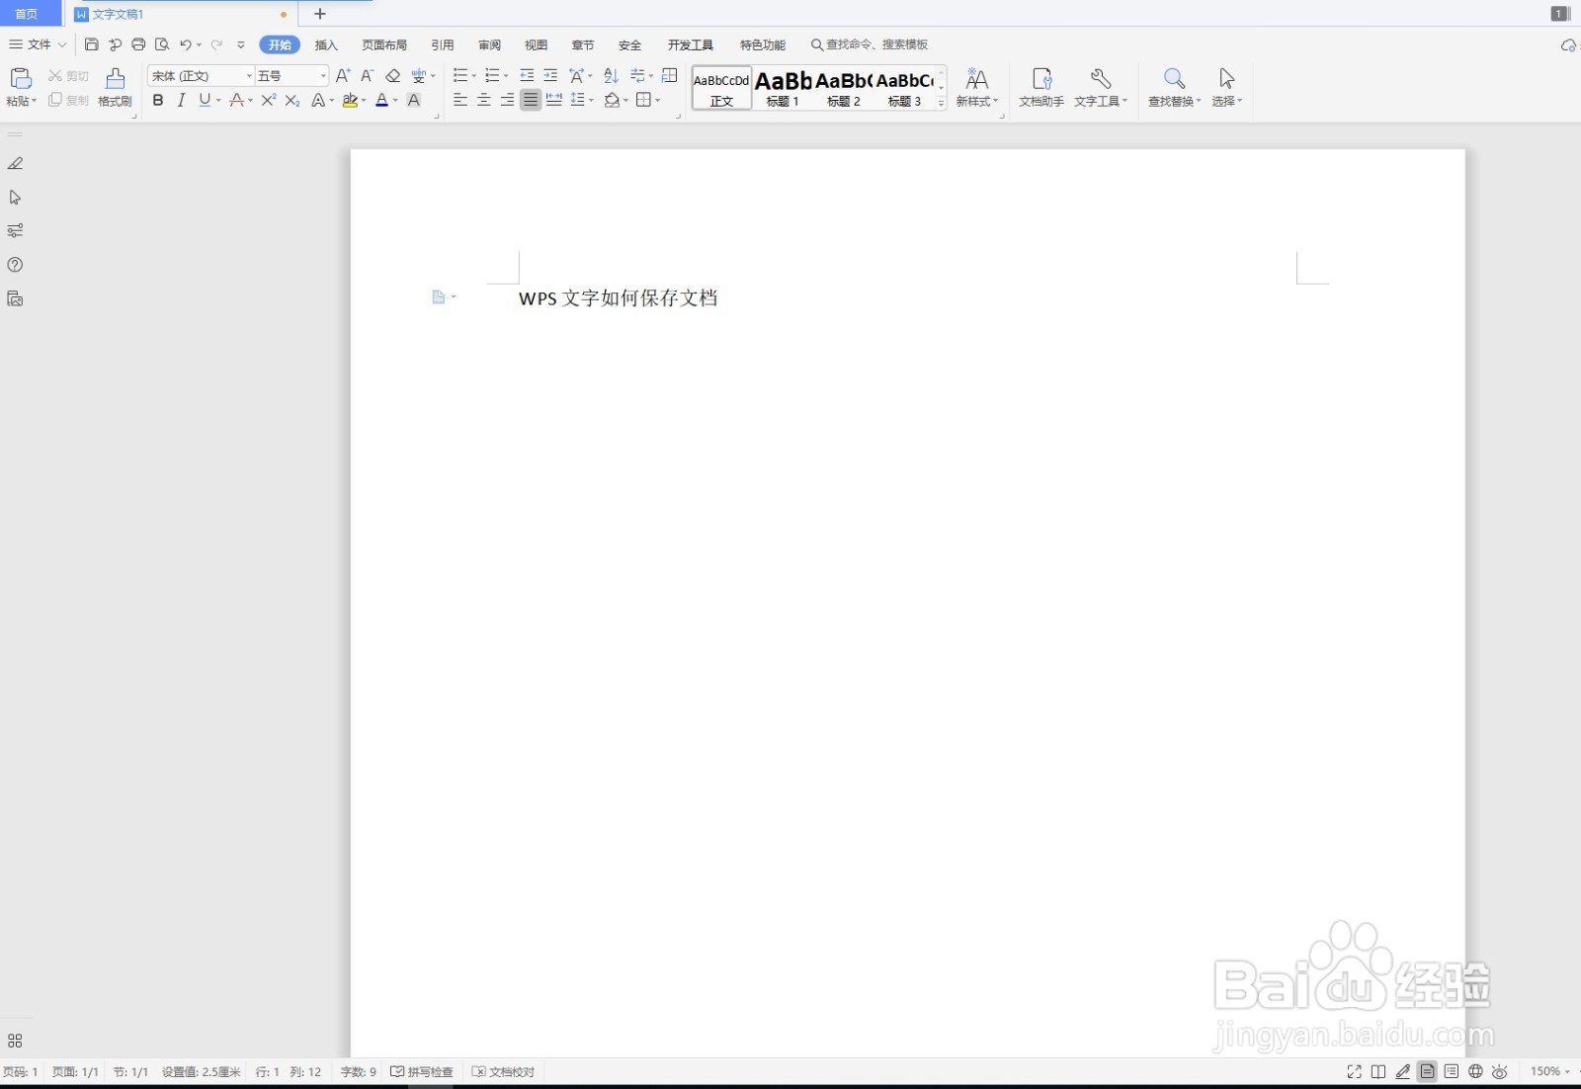This screenshot has height=1089, width=1581.
Task: Open the View (视图) tab
Action: coord(536,44)
